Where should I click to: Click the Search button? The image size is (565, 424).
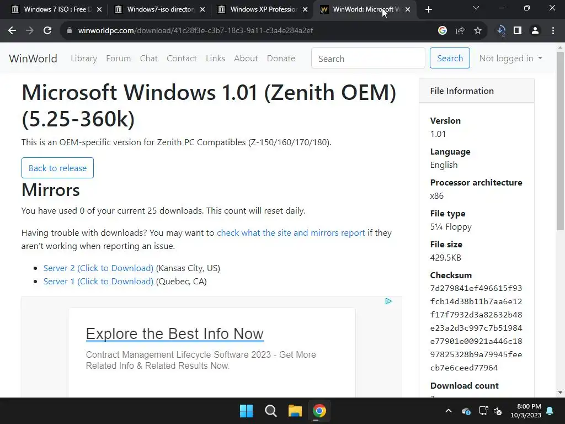coord(450,58)
